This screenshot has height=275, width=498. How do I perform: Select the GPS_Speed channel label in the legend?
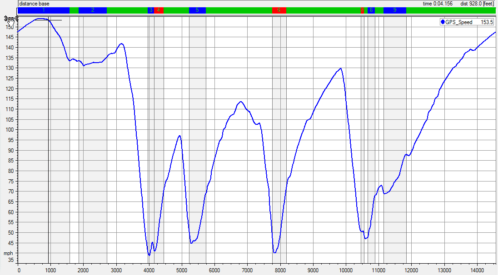[x=459, y=22]
